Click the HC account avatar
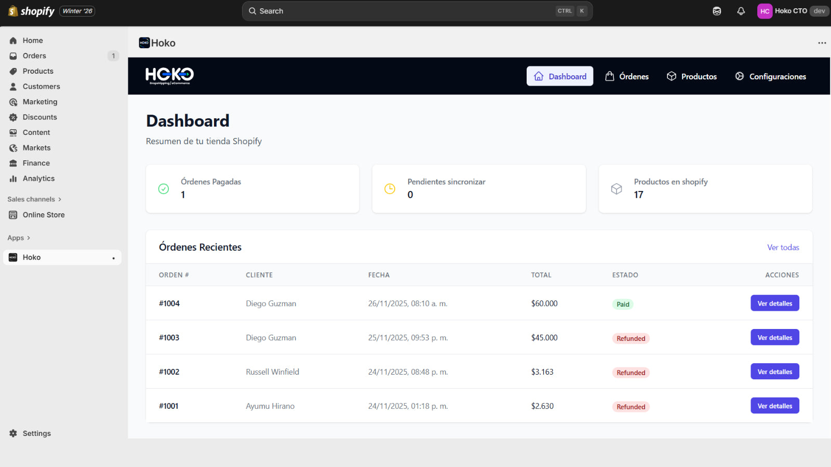Image resolution: width=831 pixels, height=467 pixels. click(765, 11)
